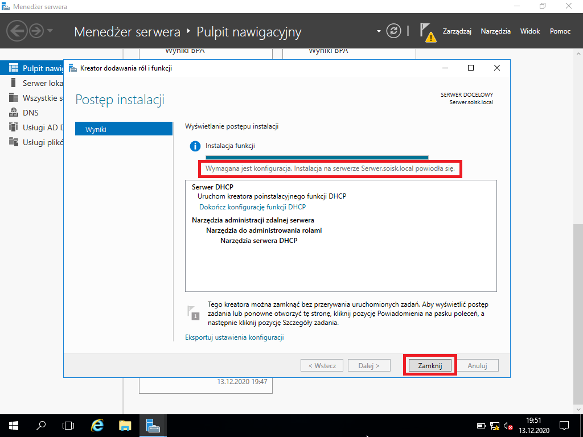Image resolution: width=583 pixels, height=437 pixels.
Task: Open File Explorer from the taskbar
Action: [125, 426]
